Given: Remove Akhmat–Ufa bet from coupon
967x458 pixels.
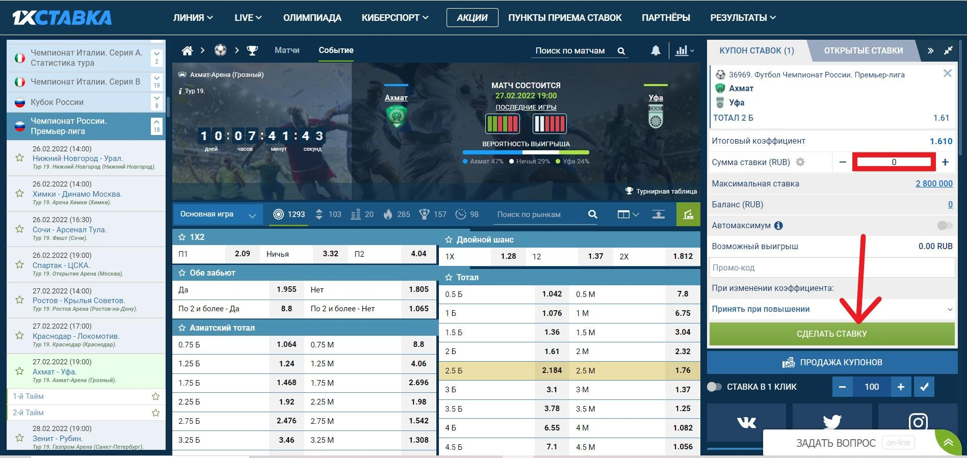Looking at the screenshot, I should click(x=947, y=73).
